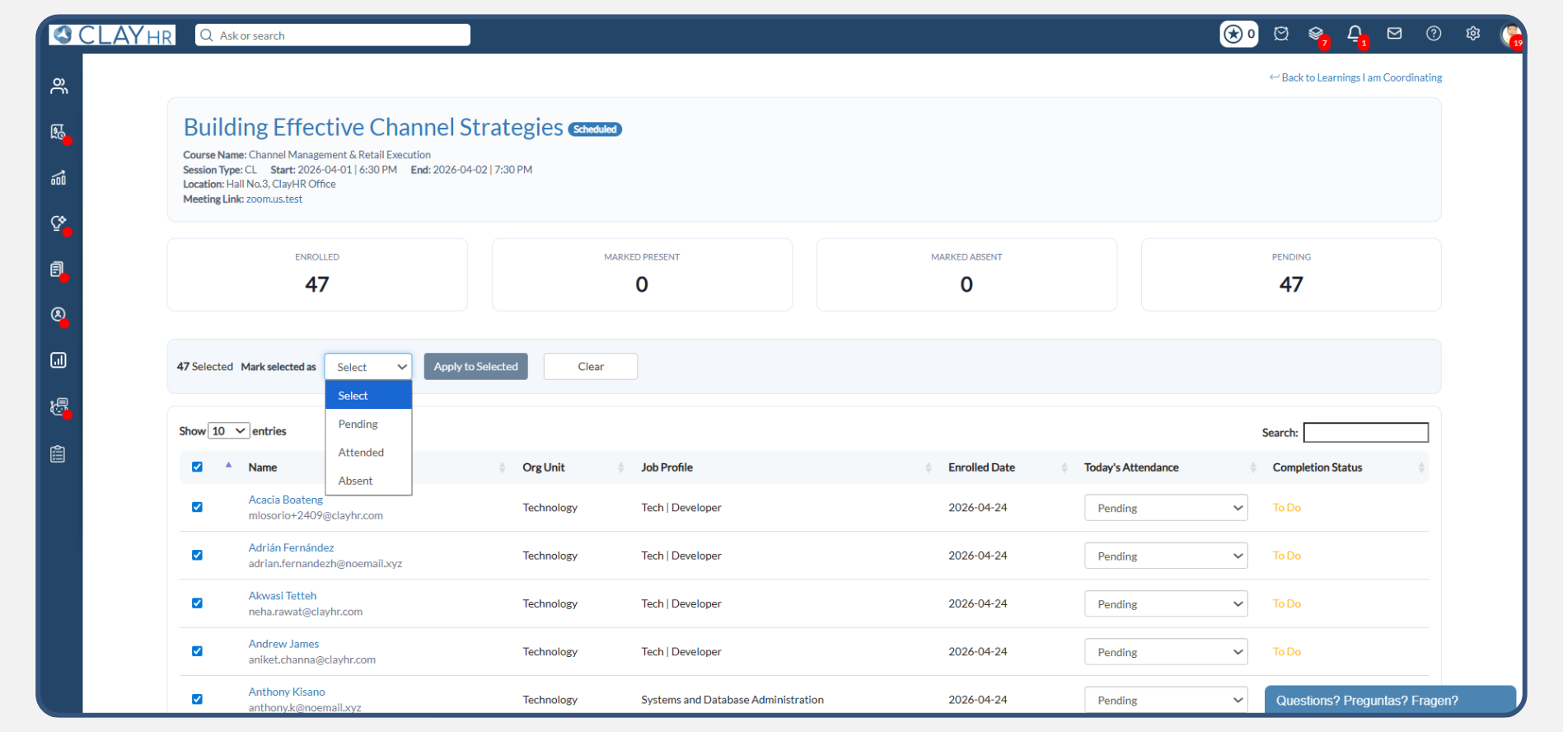Viewport: 1563px width, 732px height.
Task: Toggle the select-all header checkbox
Action: click(197, 467)
